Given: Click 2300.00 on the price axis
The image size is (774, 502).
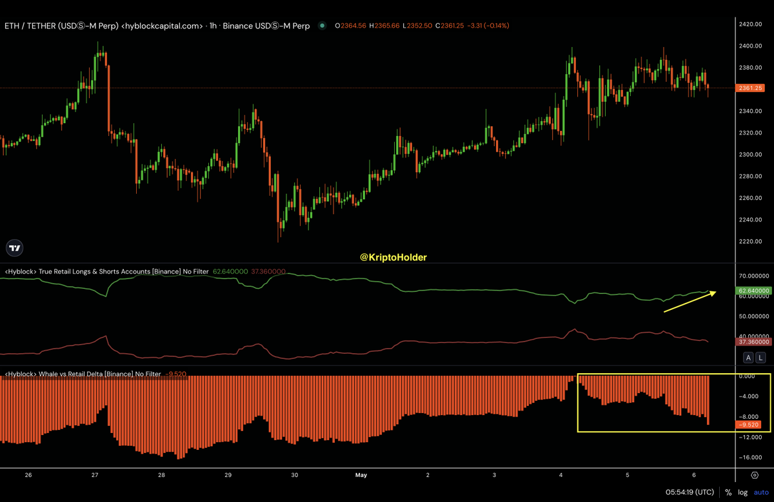Looking at the screenshot, I should (751, 155).
